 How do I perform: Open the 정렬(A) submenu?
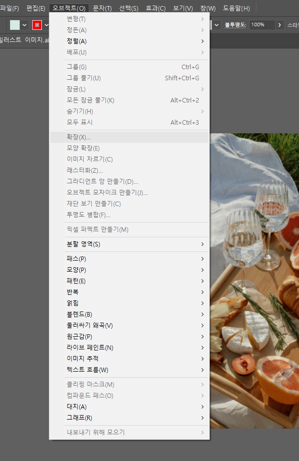pos(129,41)
